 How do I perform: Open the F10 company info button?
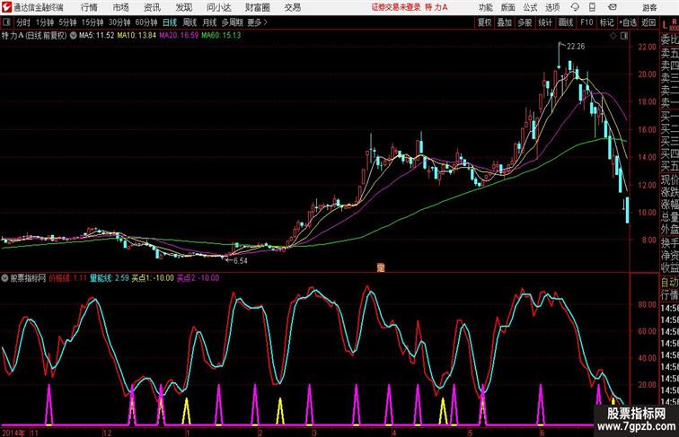pyautogui.click(x=586, y=22)
